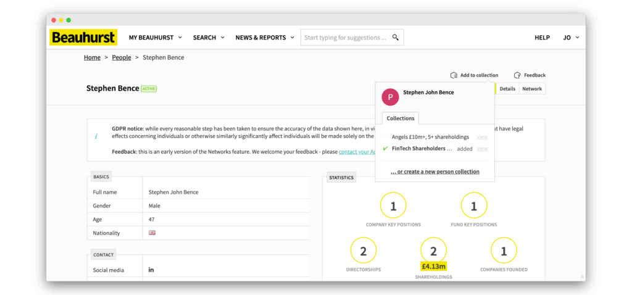Image resolution: width=632 pixels, height=295 pixels.
Task: Select the Collections tab in popup
Action: pyautogui.click(x=400, y=118)
